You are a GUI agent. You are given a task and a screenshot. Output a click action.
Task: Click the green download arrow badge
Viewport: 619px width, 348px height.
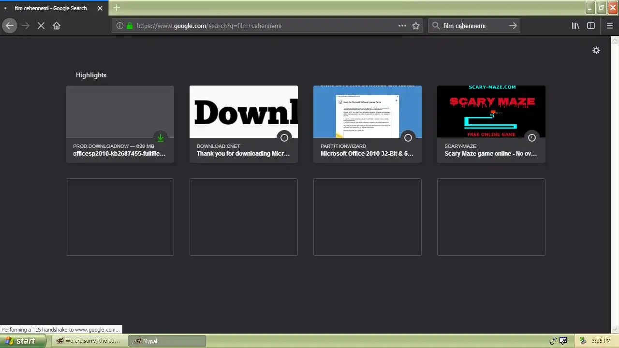pos(161,138)
